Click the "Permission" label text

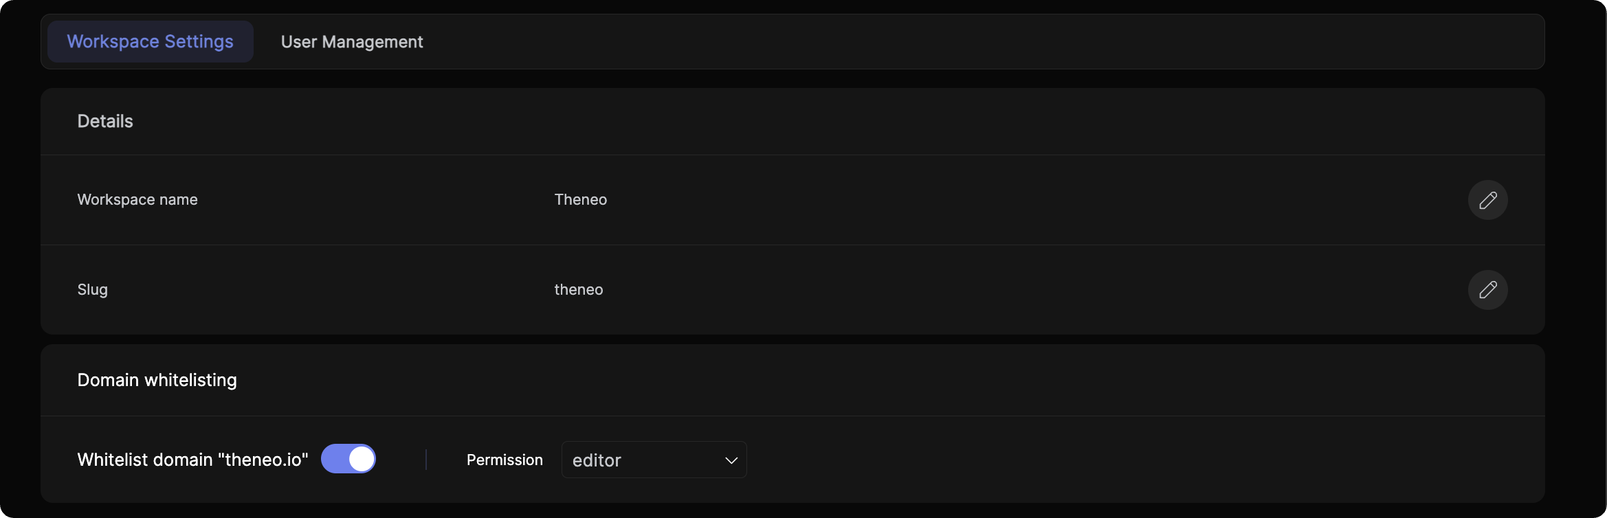(505, 460)
